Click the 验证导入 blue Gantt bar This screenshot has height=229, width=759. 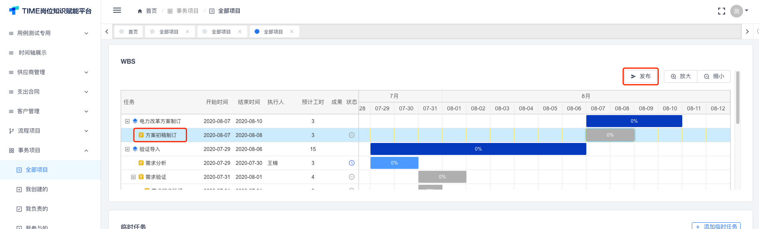pyautogui.click(x=478, y=149)
